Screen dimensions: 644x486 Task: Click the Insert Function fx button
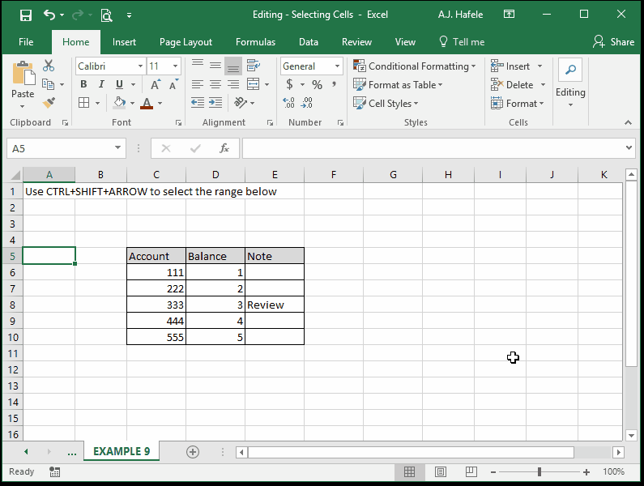tap(224, 148)
